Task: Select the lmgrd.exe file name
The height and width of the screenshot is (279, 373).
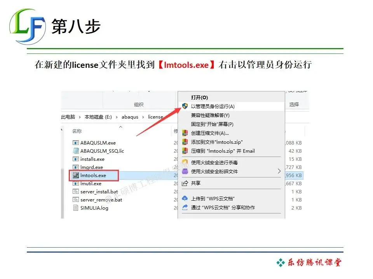Action: (92, 167)
